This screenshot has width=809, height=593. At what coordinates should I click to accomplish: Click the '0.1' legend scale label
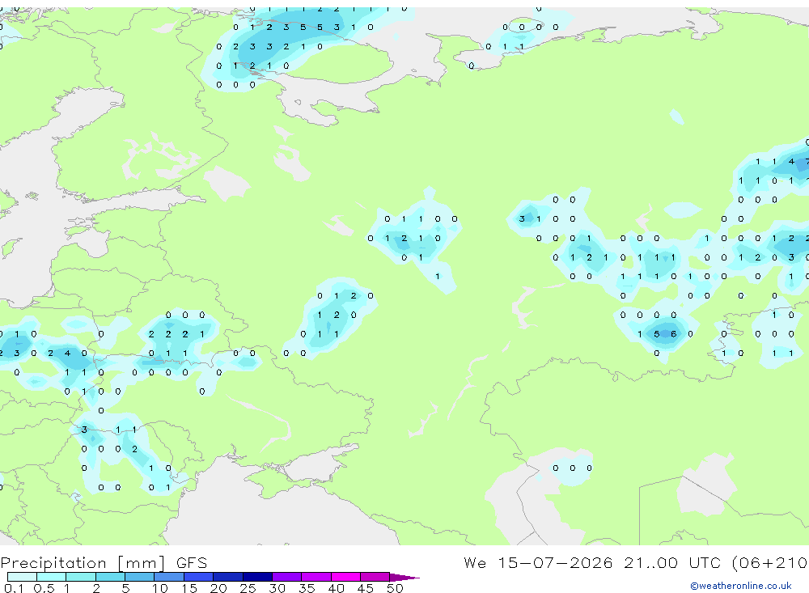14,588
